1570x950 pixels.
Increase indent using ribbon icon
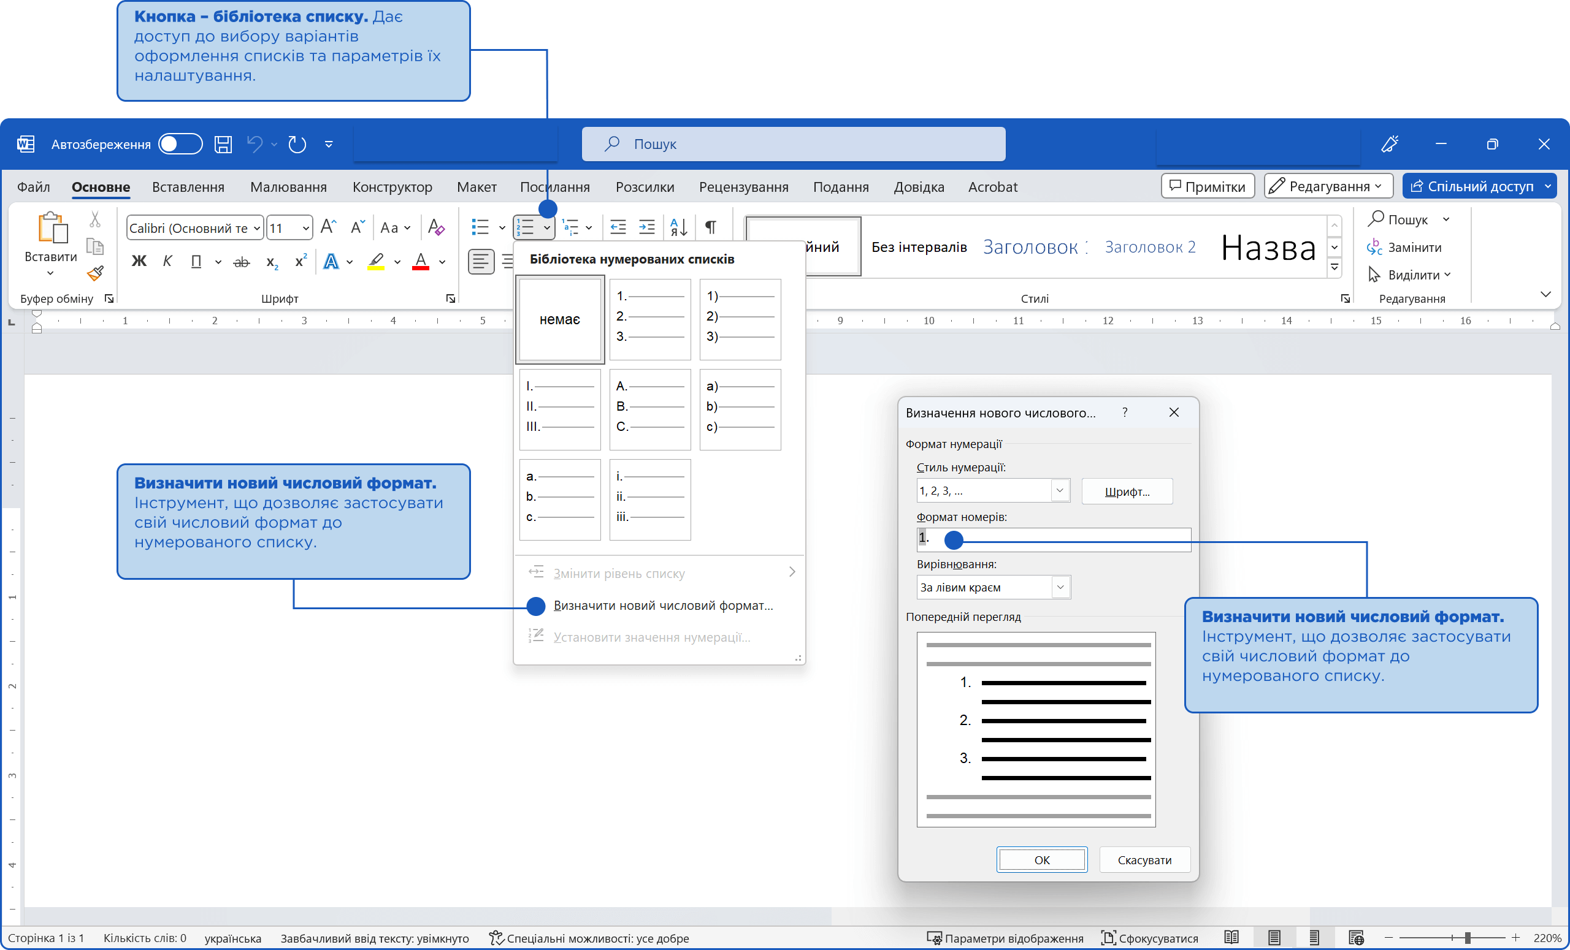[x=647, y=227]
